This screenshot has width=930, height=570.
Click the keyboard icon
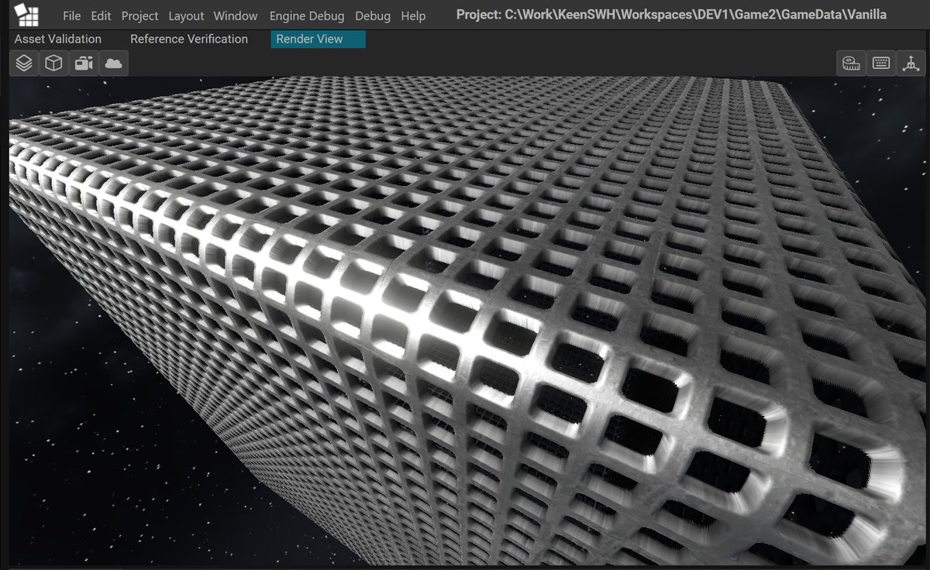[881, 64]
